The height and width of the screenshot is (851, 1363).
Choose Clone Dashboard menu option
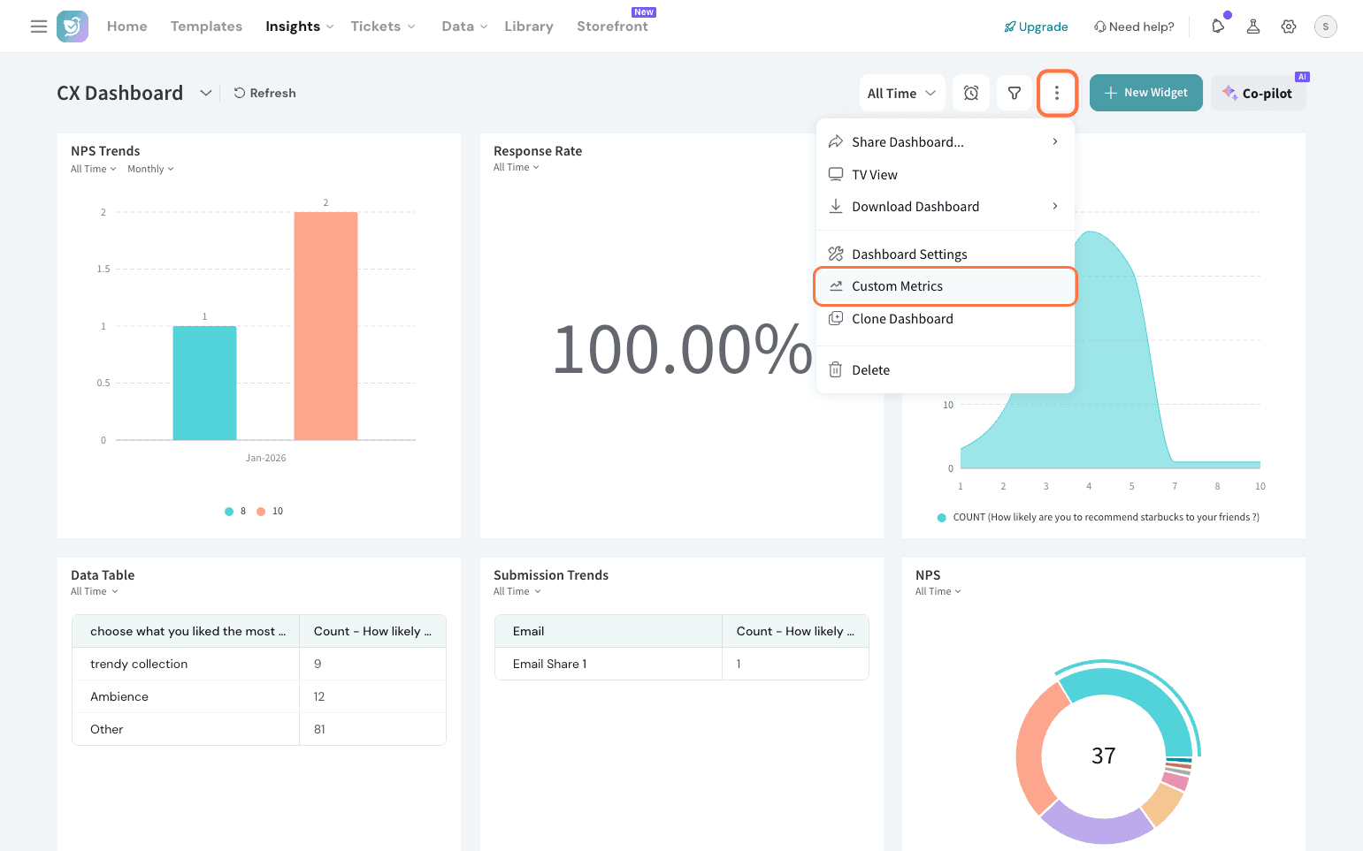[x=902, y=319]
